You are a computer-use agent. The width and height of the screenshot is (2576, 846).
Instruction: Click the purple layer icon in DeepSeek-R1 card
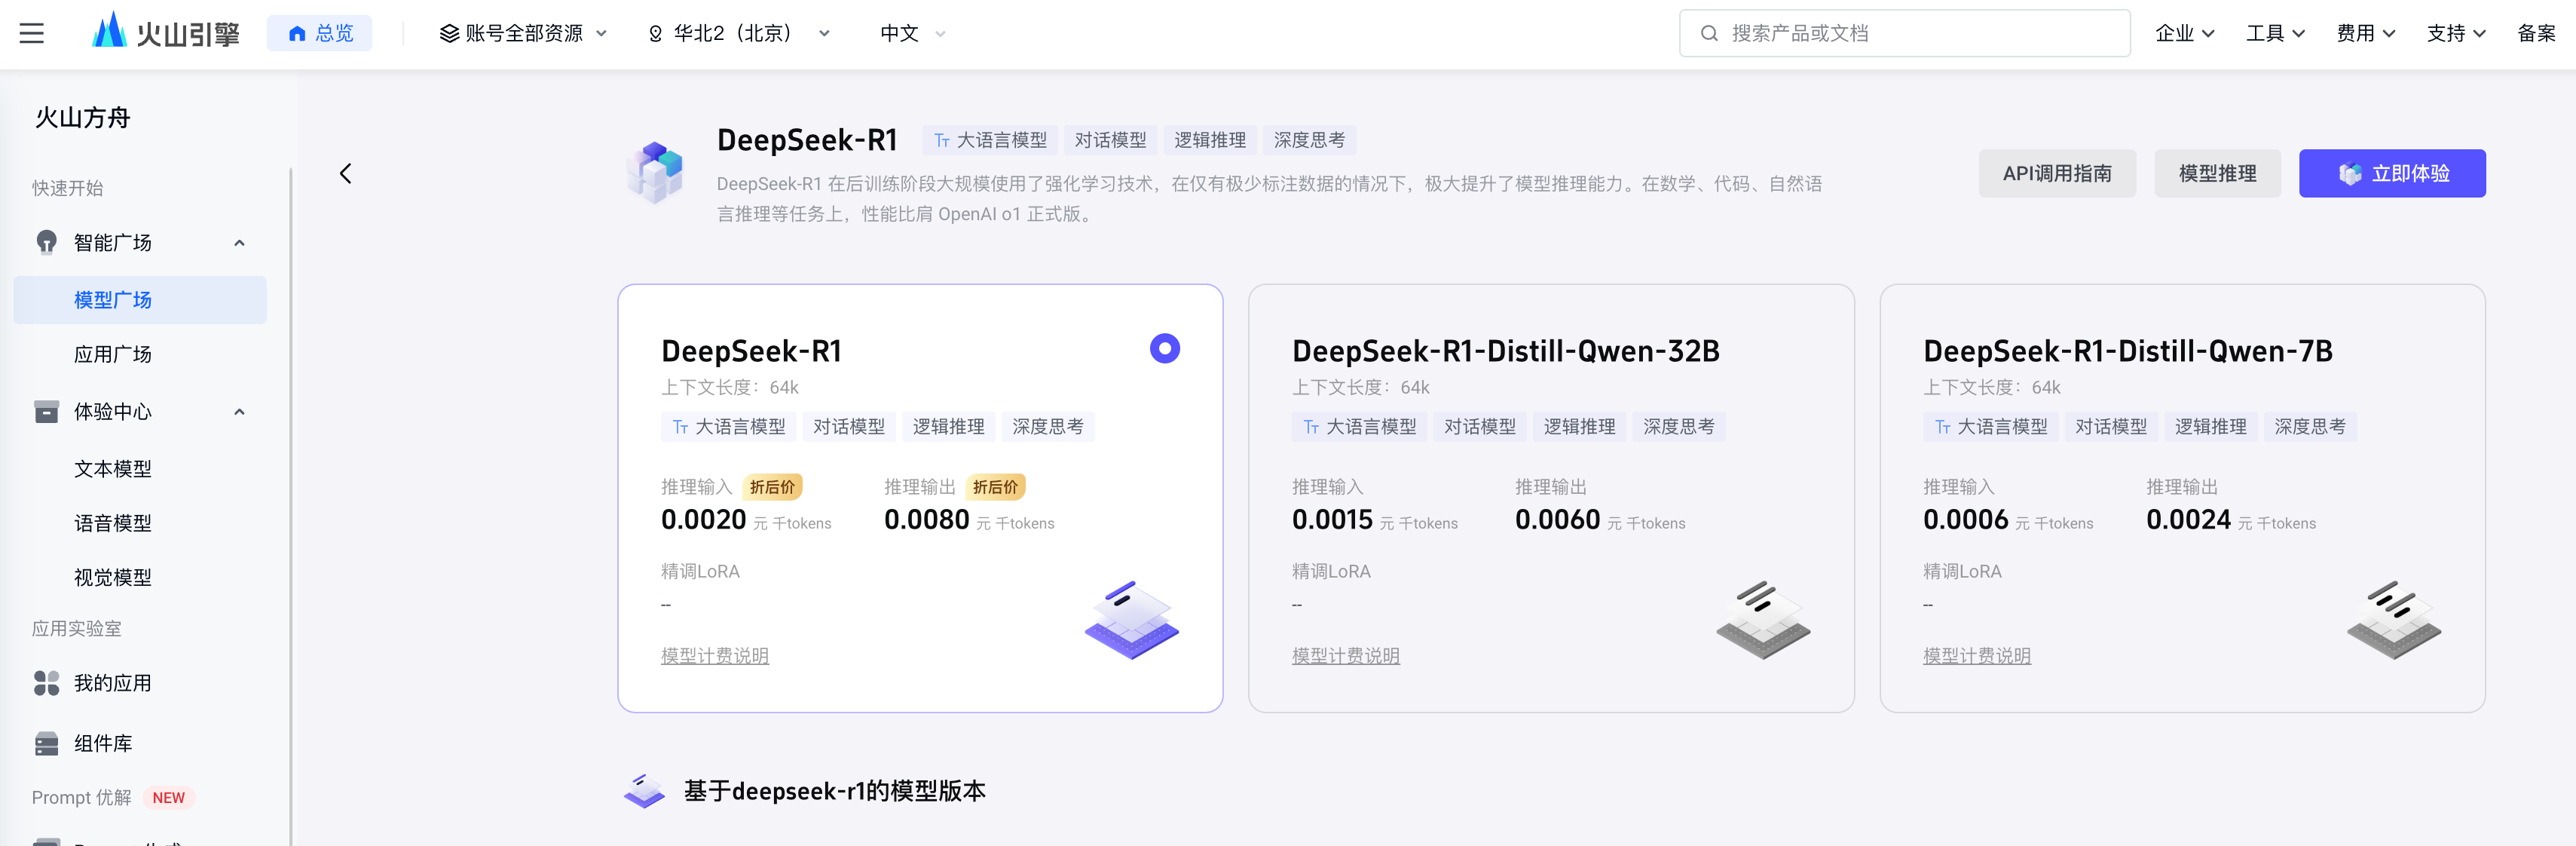(1132, 620)
